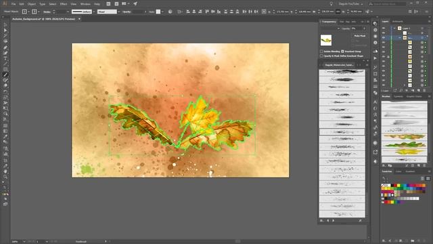This screenshot has height=244, width=433.
Task: Toggle the Knockout Group checkbox
Action: pyautogui.click(x=342, y=52)
